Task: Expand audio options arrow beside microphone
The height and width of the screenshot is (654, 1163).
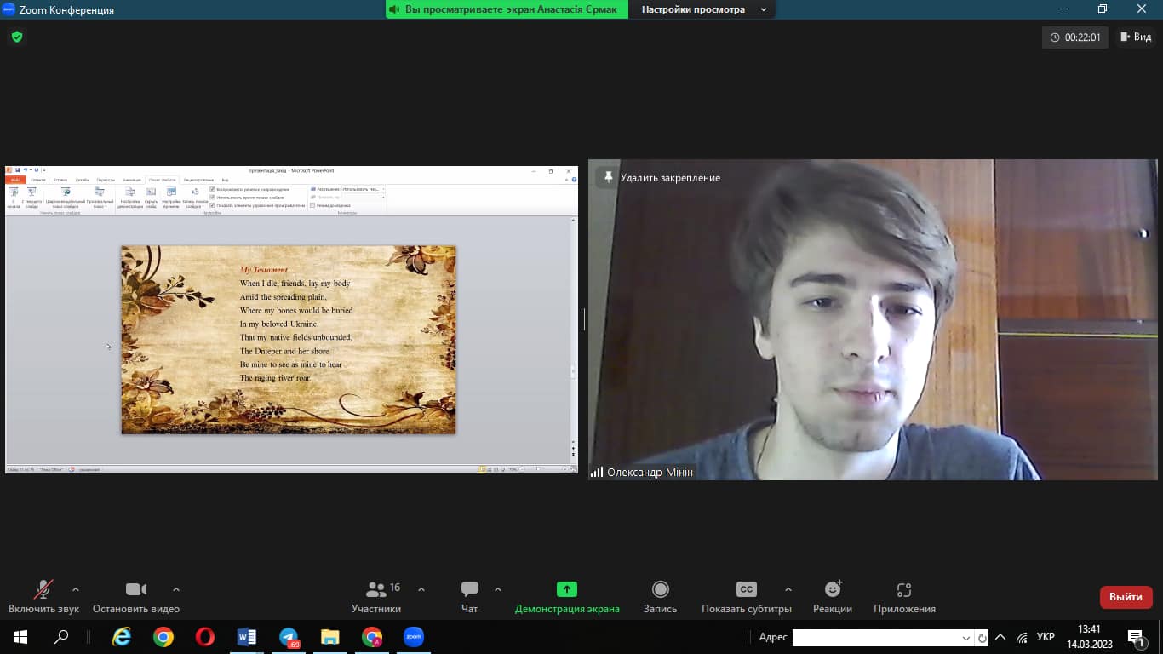Action: [x=76, y=589]
